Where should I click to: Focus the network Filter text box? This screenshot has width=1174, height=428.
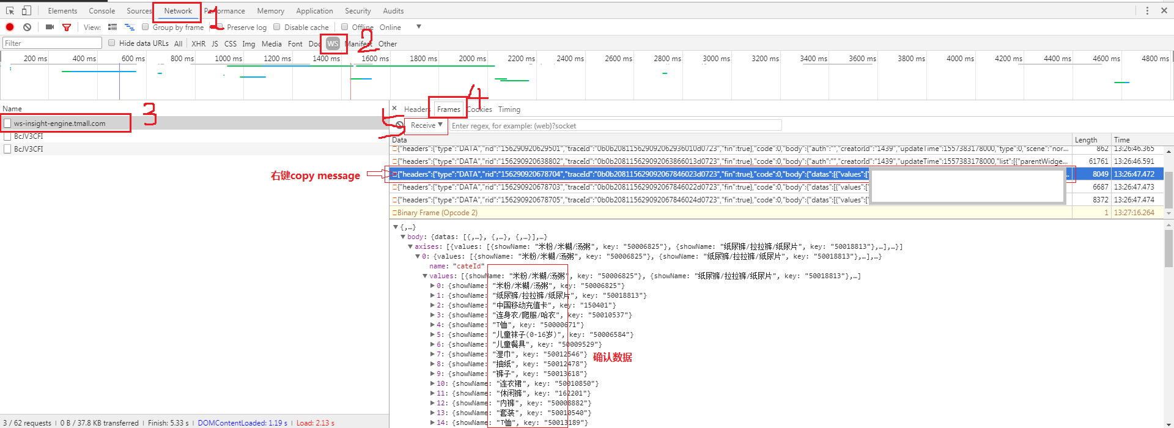(x=52, y=43)
